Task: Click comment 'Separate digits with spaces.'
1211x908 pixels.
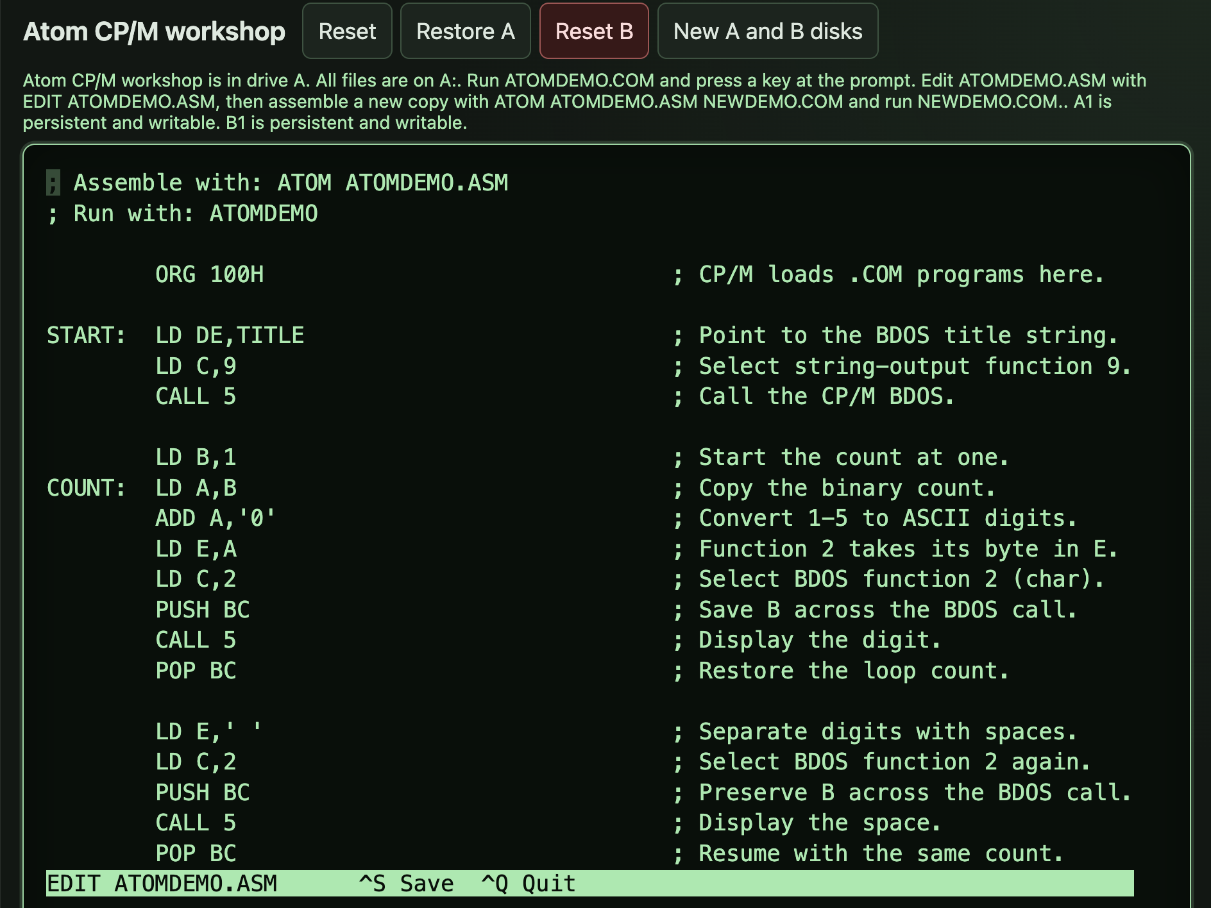Action: tap(888, 732)
